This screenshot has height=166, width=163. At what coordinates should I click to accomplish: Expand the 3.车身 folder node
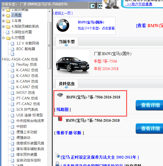3,21
